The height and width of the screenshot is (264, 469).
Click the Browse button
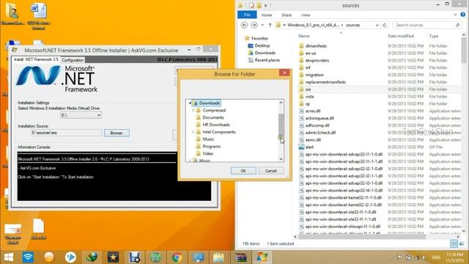(117, 133)
